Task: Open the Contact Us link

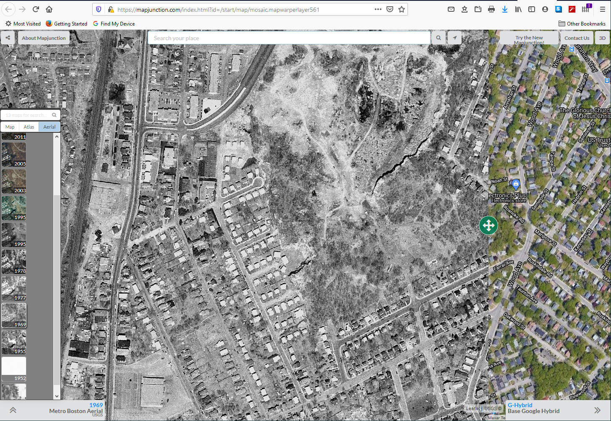Action: [x=577, y=38]
